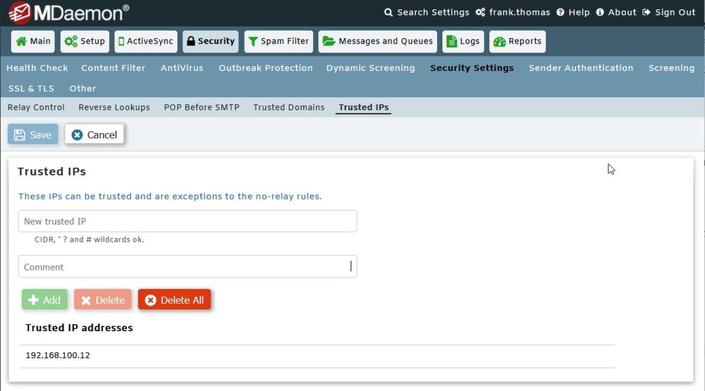Switch to AntiVirus
This screenshot has width=705, height=391.
(182, 68)
